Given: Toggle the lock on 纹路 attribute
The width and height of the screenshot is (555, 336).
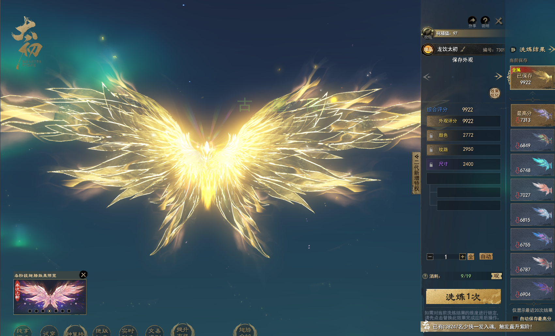Looking at the screenshot, I should (431, 150).
